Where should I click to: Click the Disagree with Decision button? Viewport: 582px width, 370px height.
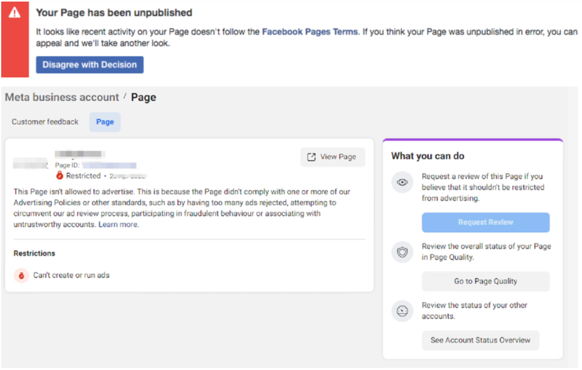90,65
